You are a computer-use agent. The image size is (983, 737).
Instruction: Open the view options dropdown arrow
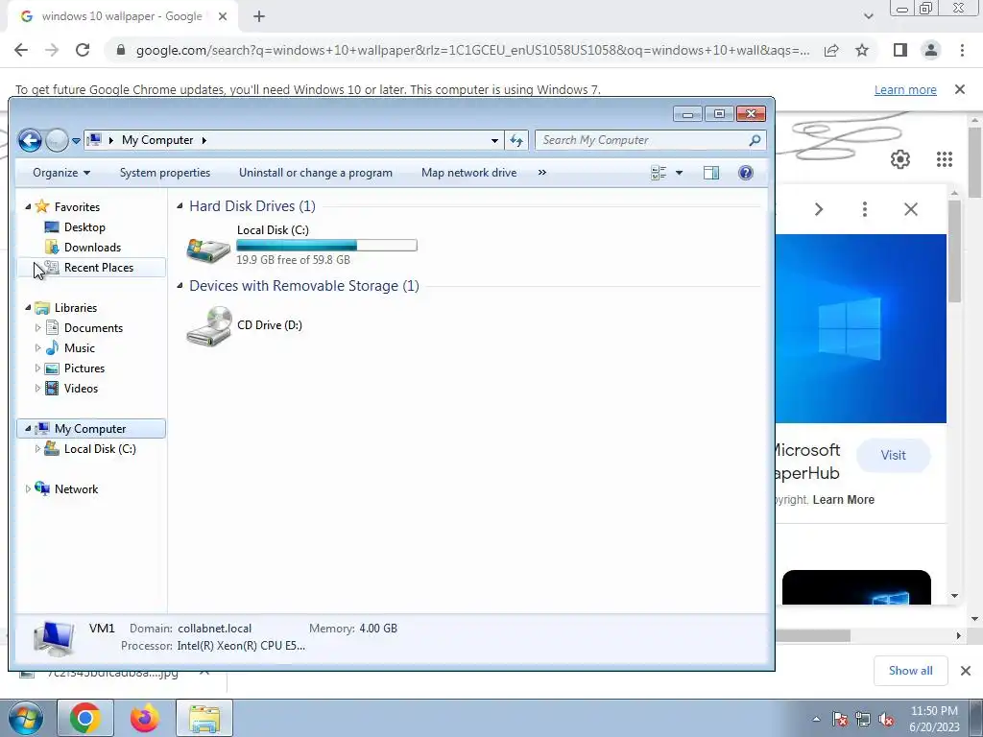(679, 173)
